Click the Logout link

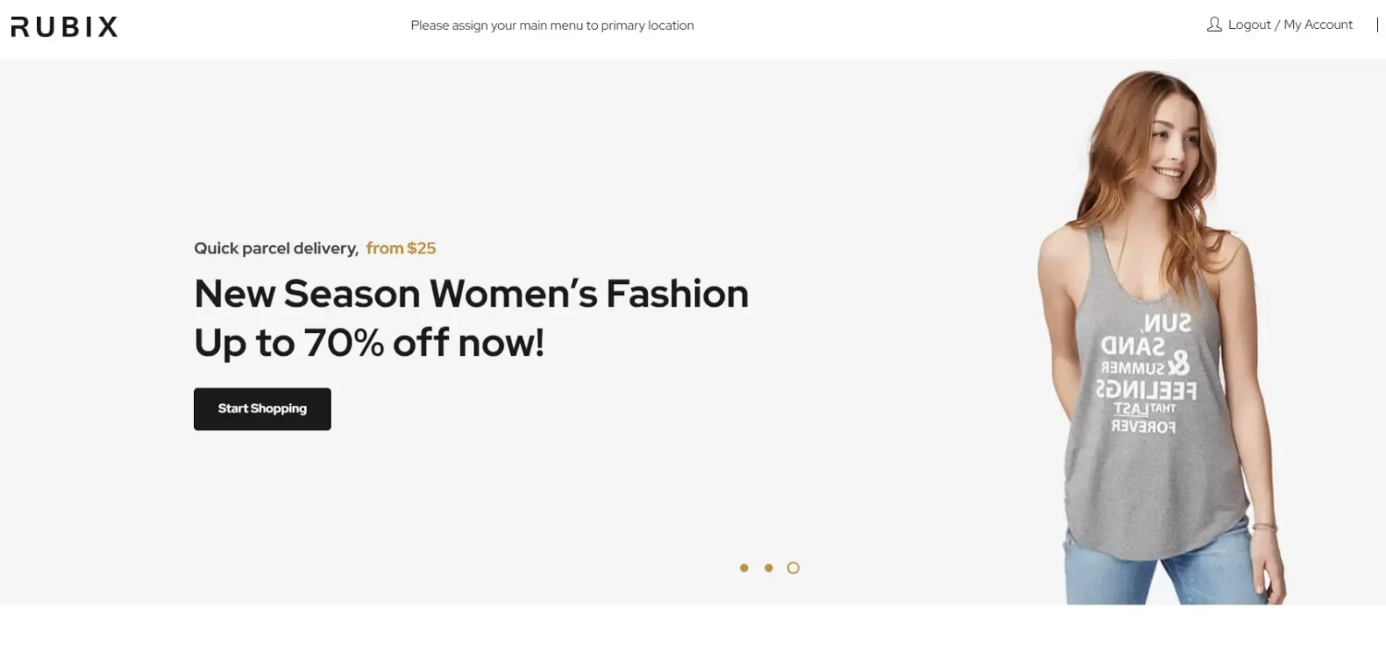tap(1249, 25)
